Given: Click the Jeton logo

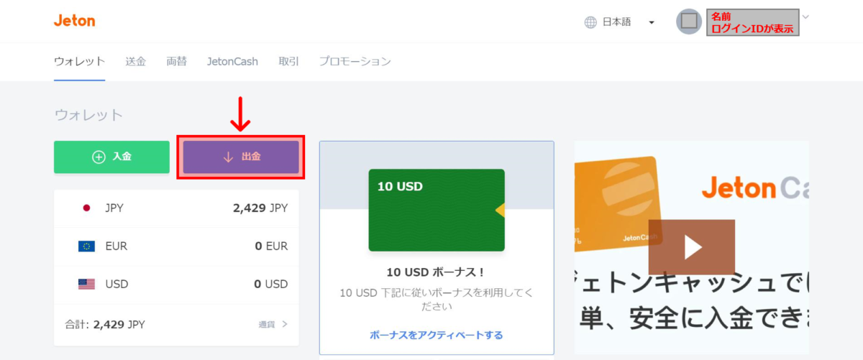Looking at the screenshot, I should [x=74, y=21].
